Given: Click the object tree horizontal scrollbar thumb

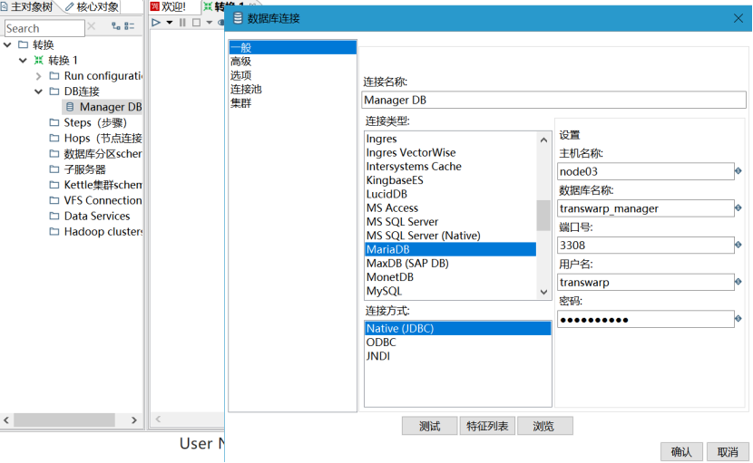Looking at the screenshot, I should pos(64,420).
